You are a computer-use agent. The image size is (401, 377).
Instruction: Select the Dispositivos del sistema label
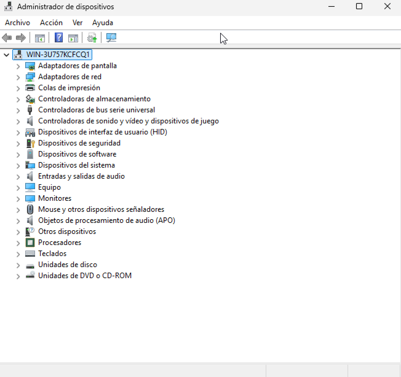(x=77, y=165)
